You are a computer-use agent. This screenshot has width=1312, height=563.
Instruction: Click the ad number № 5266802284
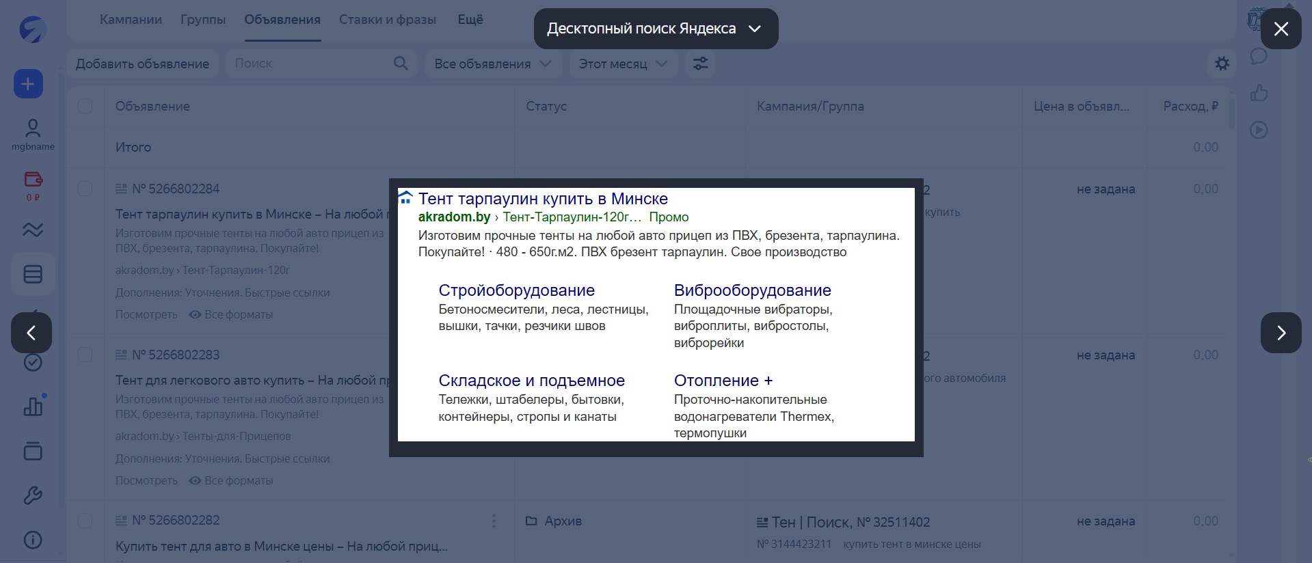176,189
